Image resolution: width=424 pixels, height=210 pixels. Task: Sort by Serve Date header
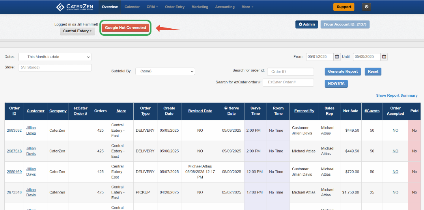pos(232,111)
